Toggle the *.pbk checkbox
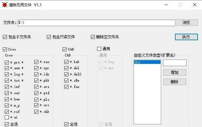This screenshot has width=202, height=127. [x=36, y=81]
